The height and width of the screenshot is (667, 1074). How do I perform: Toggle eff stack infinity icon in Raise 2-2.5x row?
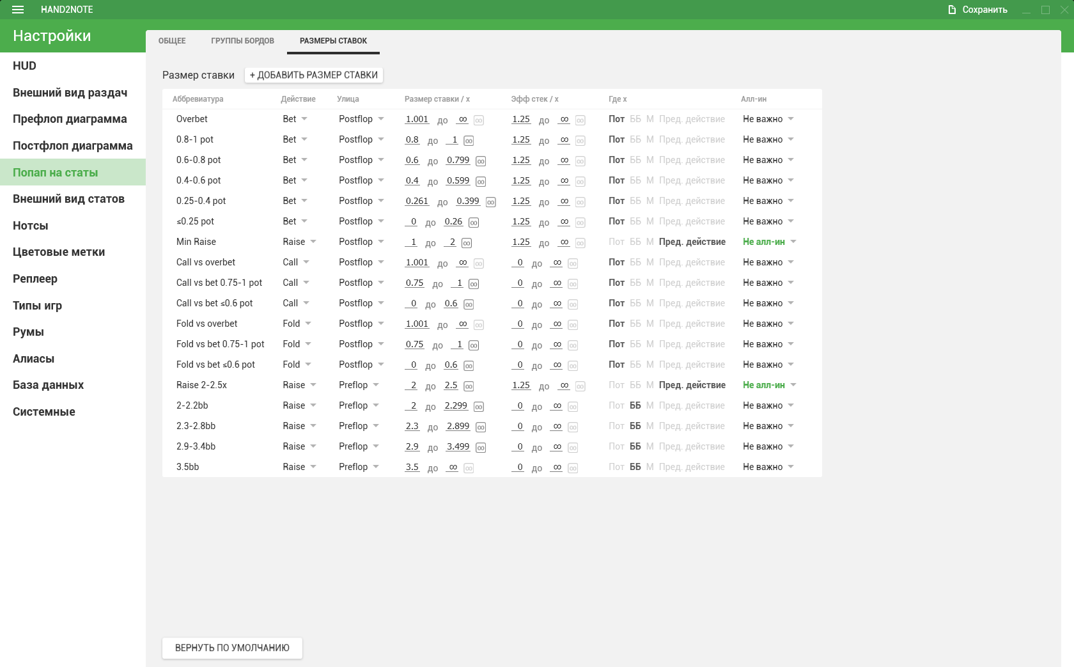click(x=580, y=386)
